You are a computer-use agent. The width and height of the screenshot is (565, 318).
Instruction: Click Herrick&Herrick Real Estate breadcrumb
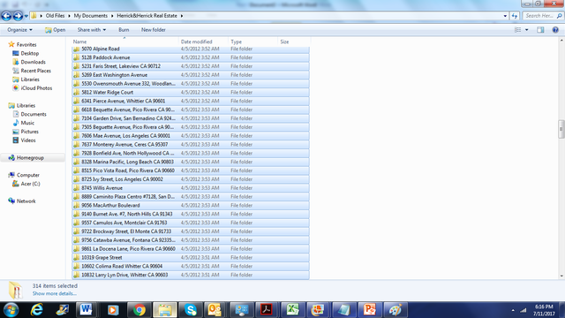coord(147,16)
